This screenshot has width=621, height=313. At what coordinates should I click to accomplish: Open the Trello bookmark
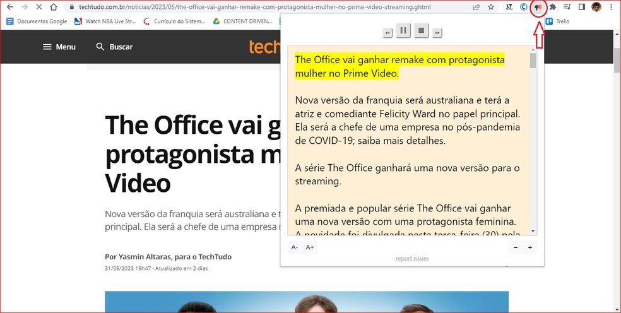(558, 21)
